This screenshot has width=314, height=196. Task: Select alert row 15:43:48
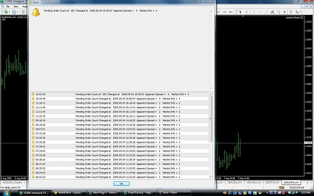pos(120,99)
